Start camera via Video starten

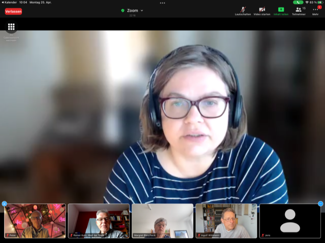pos(262,10)
